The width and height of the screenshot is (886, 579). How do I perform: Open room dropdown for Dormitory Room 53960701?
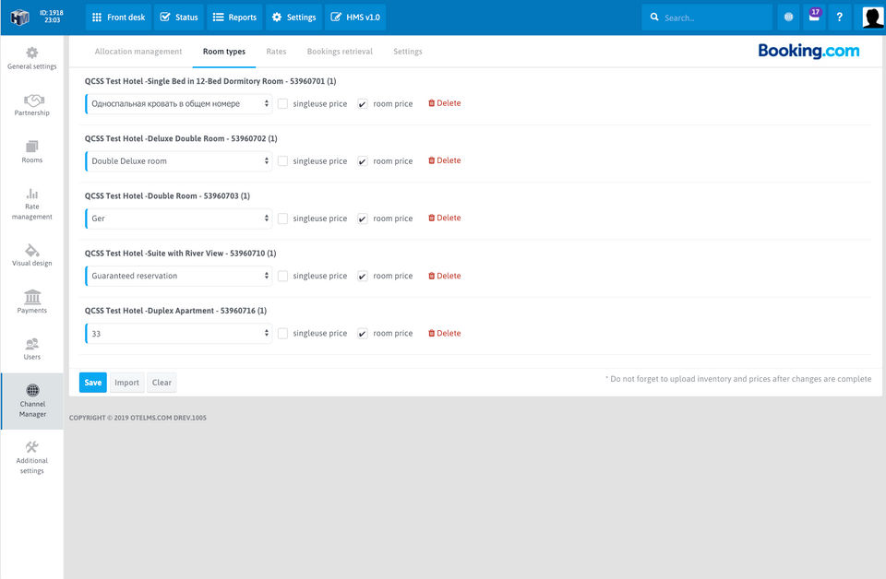coord(178,104)
